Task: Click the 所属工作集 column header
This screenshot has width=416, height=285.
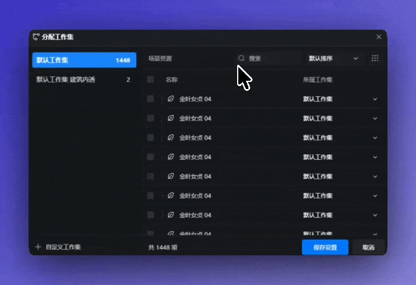Action: pyautogui.click(x=317, y=80)
